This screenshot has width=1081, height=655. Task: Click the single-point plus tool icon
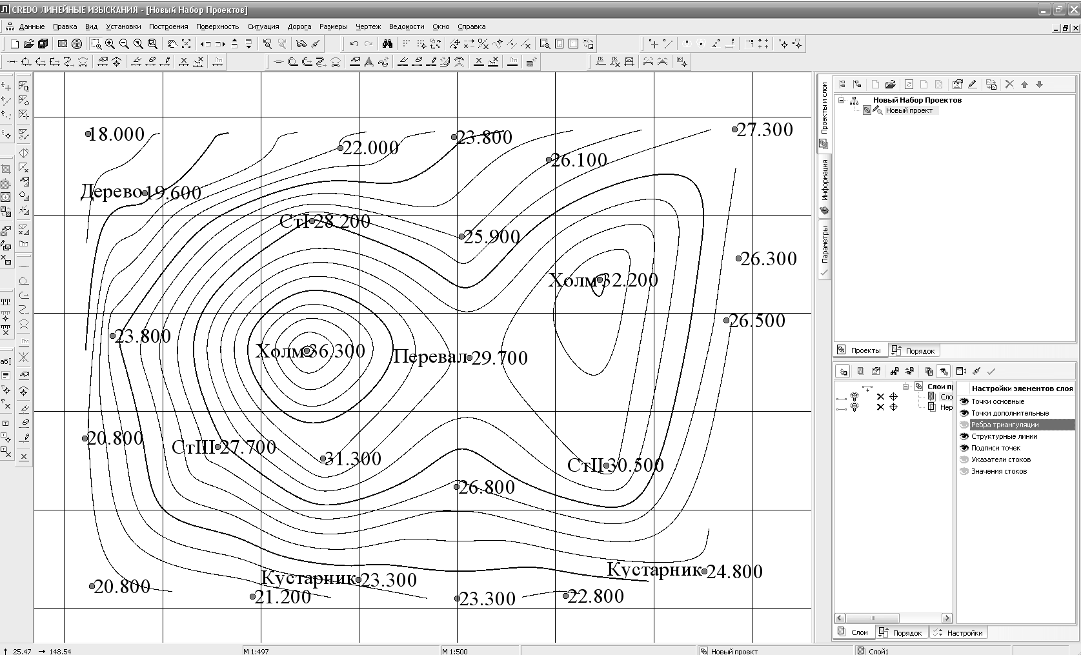pos(654,44)
